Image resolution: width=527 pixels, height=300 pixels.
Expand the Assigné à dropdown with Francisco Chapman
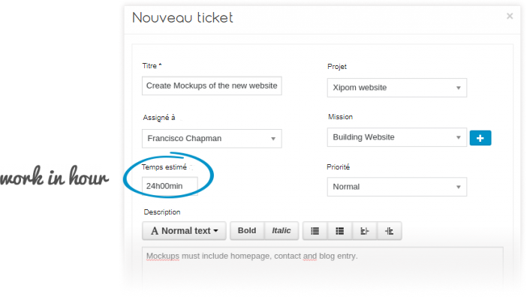click(212, 139)
